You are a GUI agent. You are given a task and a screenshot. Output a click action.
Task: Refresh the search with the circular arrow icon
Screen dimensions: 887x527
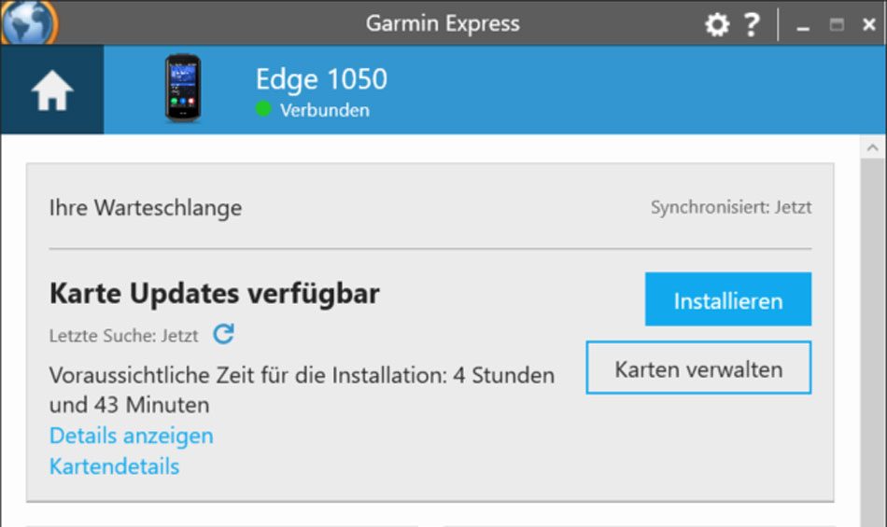click(223, 334)
